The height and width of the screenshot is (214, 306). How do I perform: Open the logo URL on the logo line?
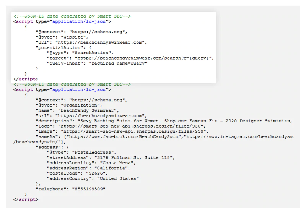132,126
